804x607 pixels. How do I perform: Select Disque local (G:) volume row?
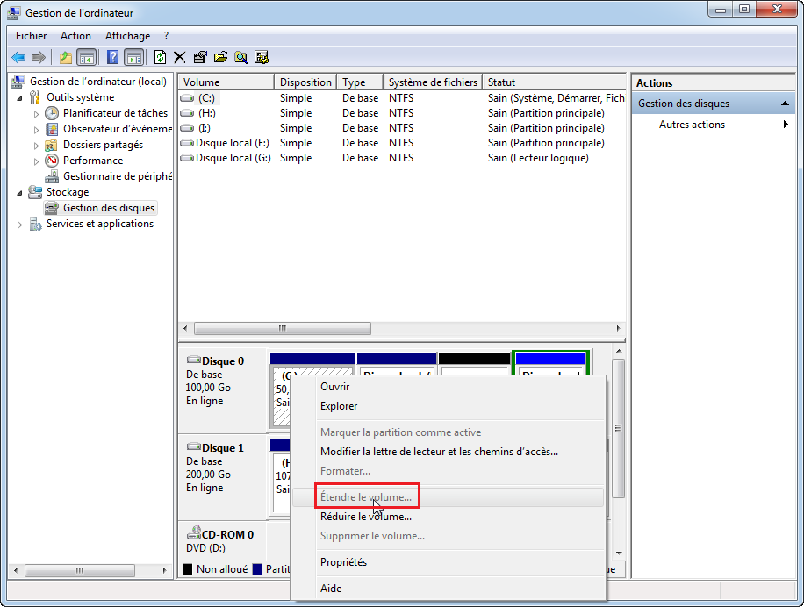click(x=402, y=158)
